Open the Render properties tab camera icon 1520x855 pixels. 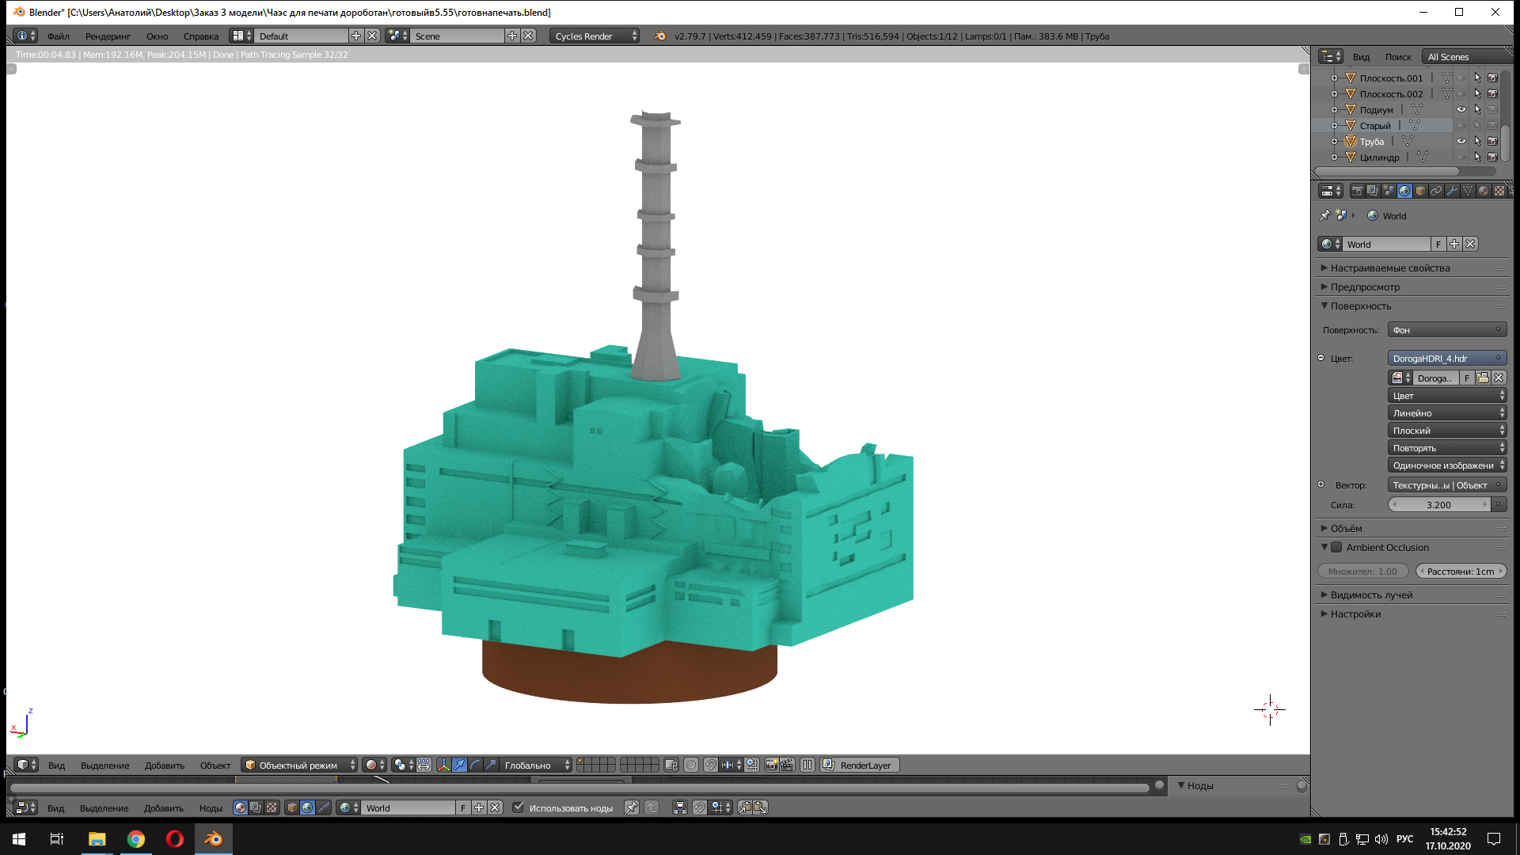(1357, 191)
